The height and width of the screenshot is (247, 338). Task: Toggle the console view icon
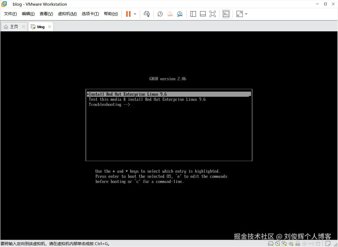(226, 14)
